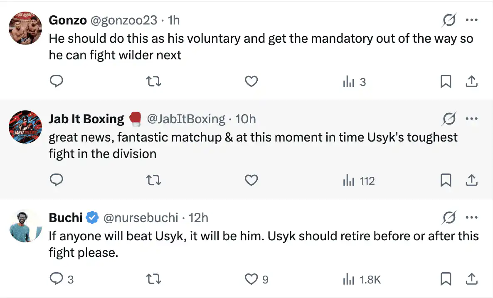The height and width of the screenshot is (298, 493).
Task: Reply to Gonzo's tweet
Action: (56, 82)
